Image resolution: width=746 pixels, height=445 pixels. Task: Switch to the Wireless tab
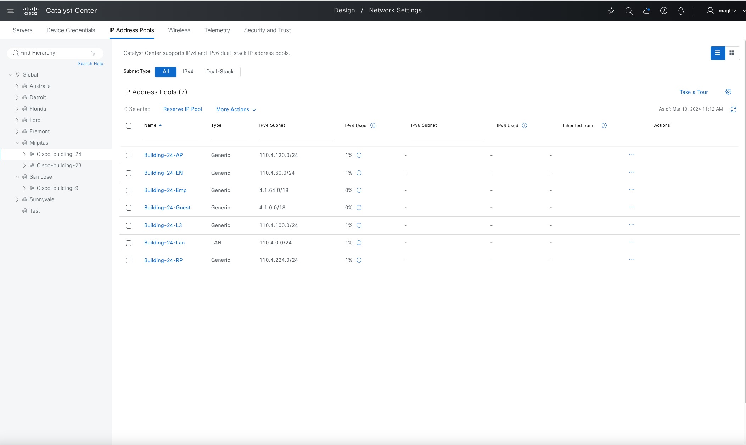(179, 30)
